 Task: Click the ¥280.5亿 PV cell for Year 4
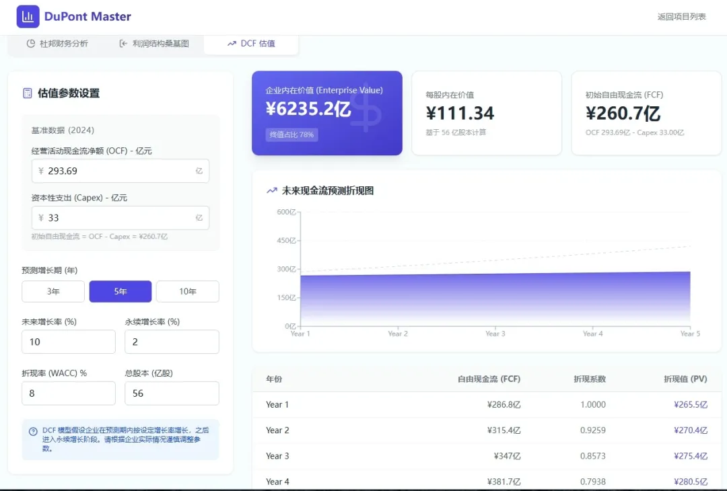pos(691,482)
